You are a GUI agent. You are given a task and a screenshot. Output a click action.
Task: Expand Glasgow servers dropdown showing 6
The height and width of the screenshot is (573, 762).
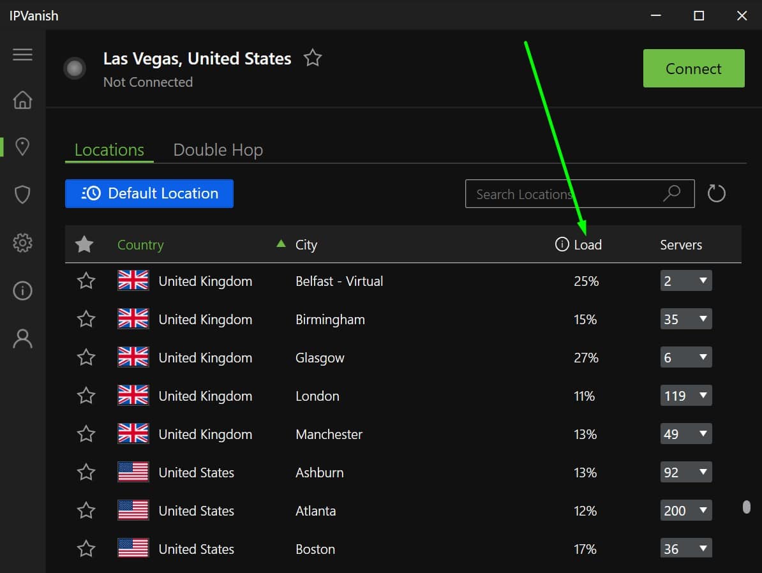(x=685, y=357)
